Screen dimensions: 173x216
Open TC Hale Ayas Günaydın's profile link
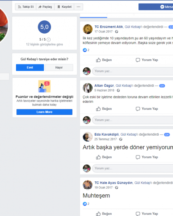(x=114, y=183)
